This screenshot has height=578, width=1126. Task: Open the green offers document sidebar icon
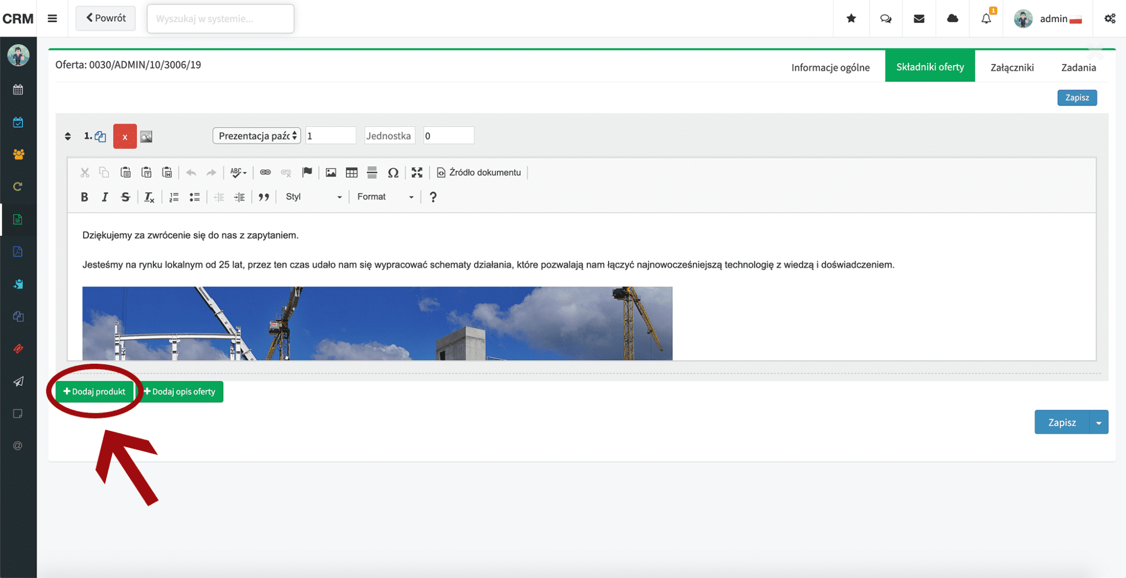[x=18, y=219]
